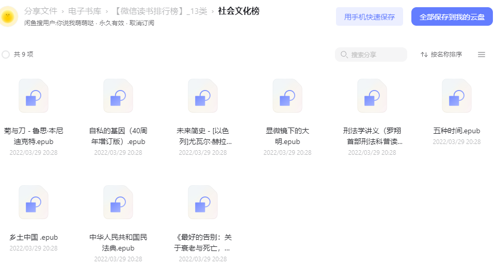Viewport: 496px width, 269px height.
Task: Open the 菊与刀 epub file icon
Action: tap(34, 96)
